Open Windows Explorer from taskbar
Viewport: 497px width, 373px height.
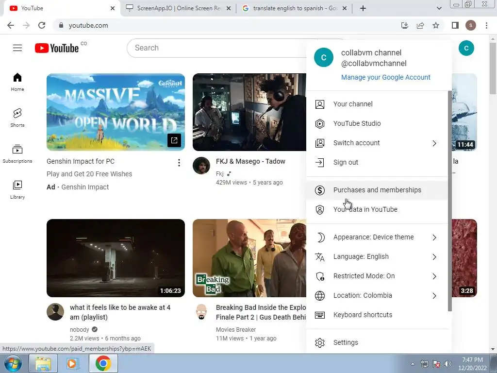tap(43, 364)
